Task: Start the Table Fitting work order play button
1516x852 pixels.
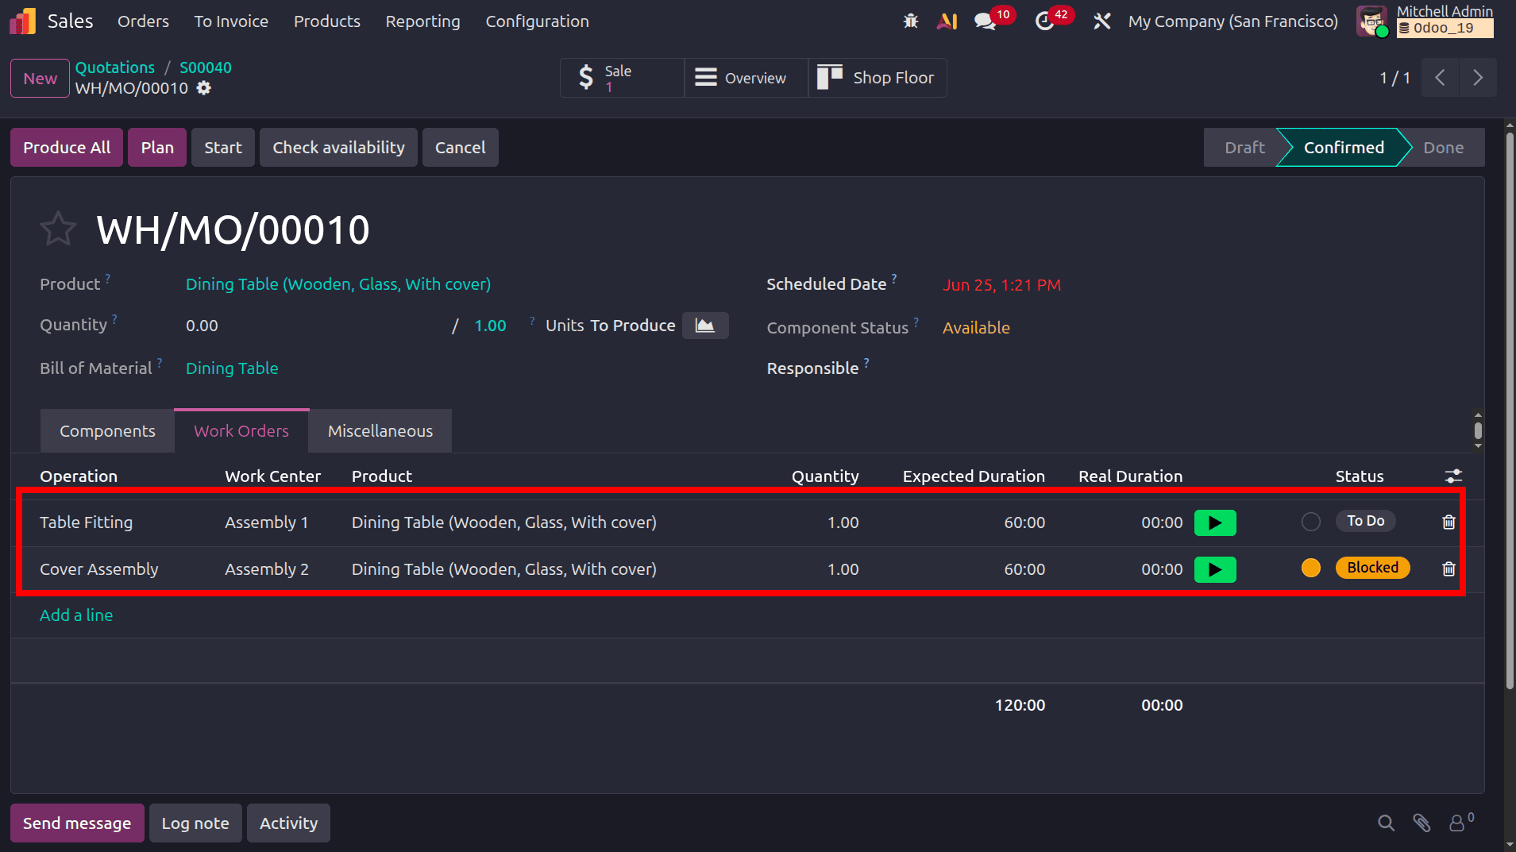Action: [1215, 522]
